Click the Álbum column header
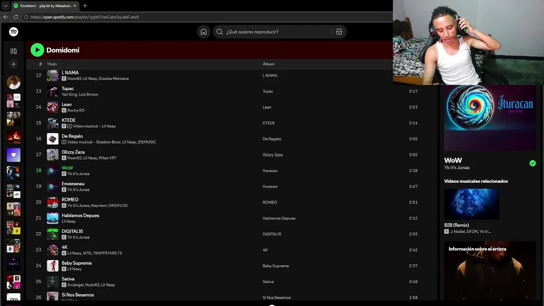The width and height of the screenshot is (544, 306). pos(269,64)
